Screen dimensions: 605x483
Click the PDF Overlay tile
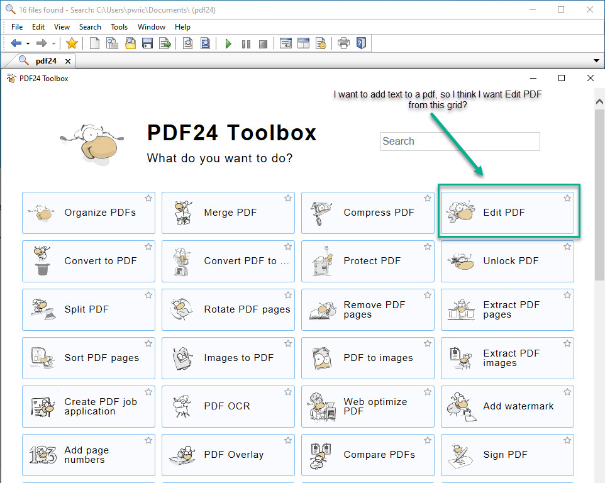228,455
